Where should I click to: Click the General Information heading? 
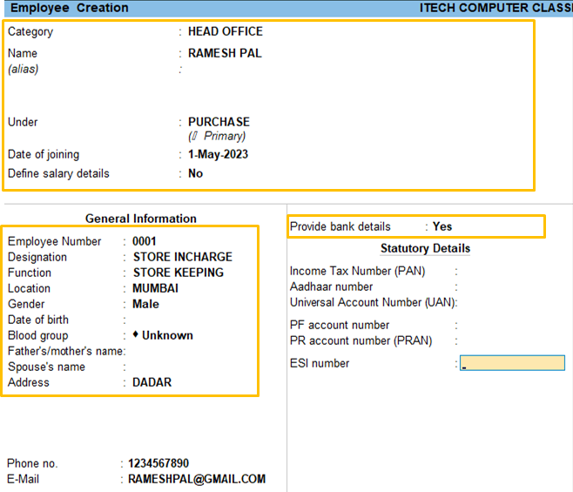click(x=141, y=219)
